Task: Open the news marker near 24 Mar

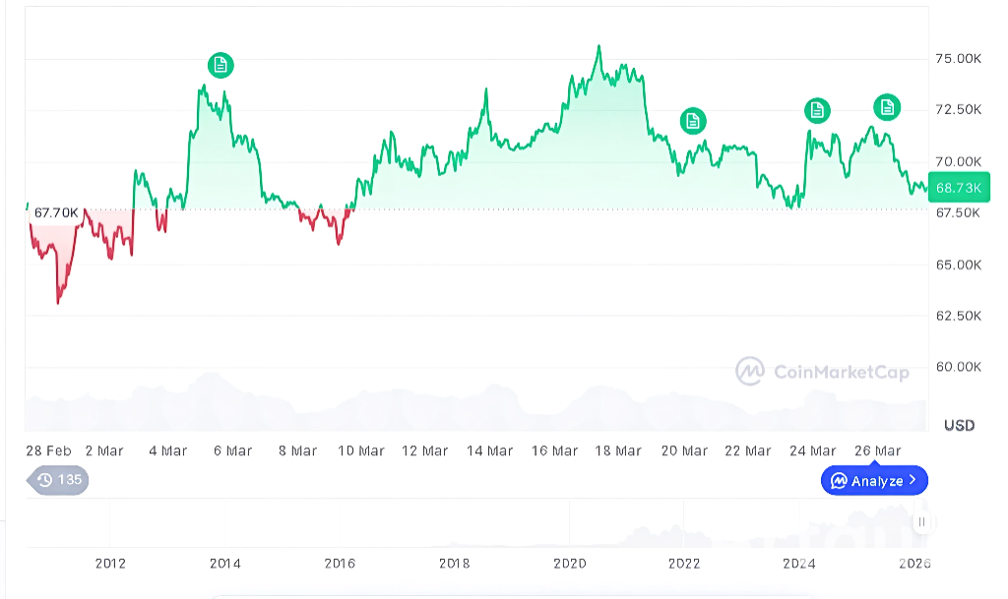Action: tap(817, 110)
